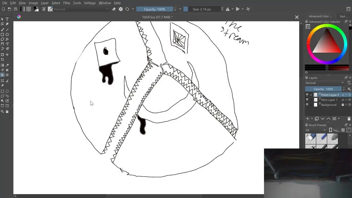Image resolution: width=352 pixels, height=198 pixels.
Task: Delete the selected layer with trash icon
Action: pos(349,119)
